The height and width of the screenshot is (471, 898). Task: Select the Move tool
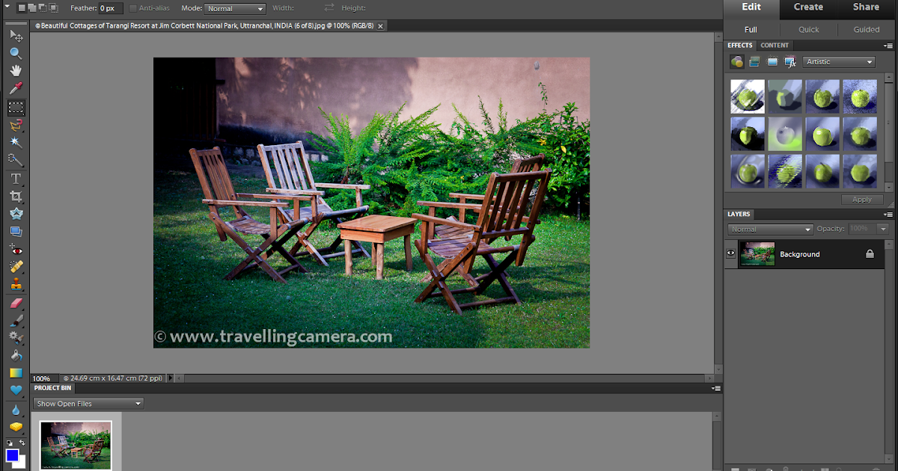[16, 35]
